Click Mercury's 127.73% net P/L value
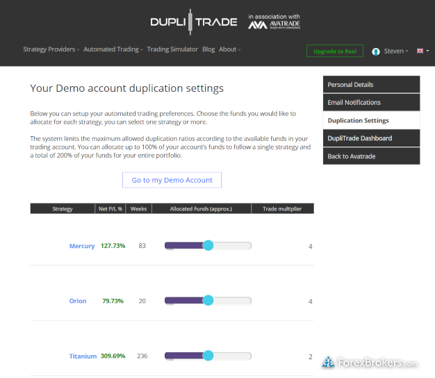Image resolution: width=435 pixels, height=378 pixels. (x=113, y=246)
